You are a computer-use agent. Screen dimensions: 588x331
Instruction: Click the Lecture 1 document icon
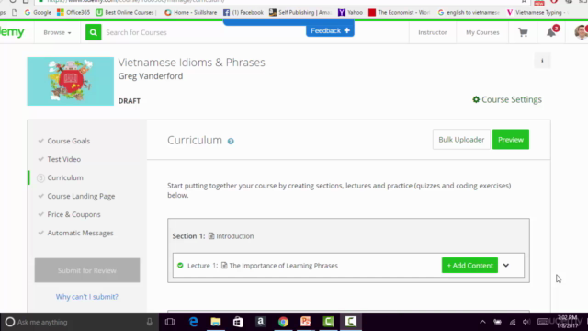pos(224,266)
